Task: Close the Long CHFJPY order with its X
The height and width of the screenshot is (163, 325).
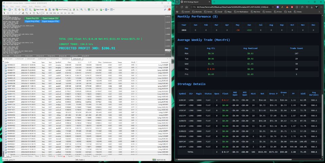Action: (x=136, y=115)
